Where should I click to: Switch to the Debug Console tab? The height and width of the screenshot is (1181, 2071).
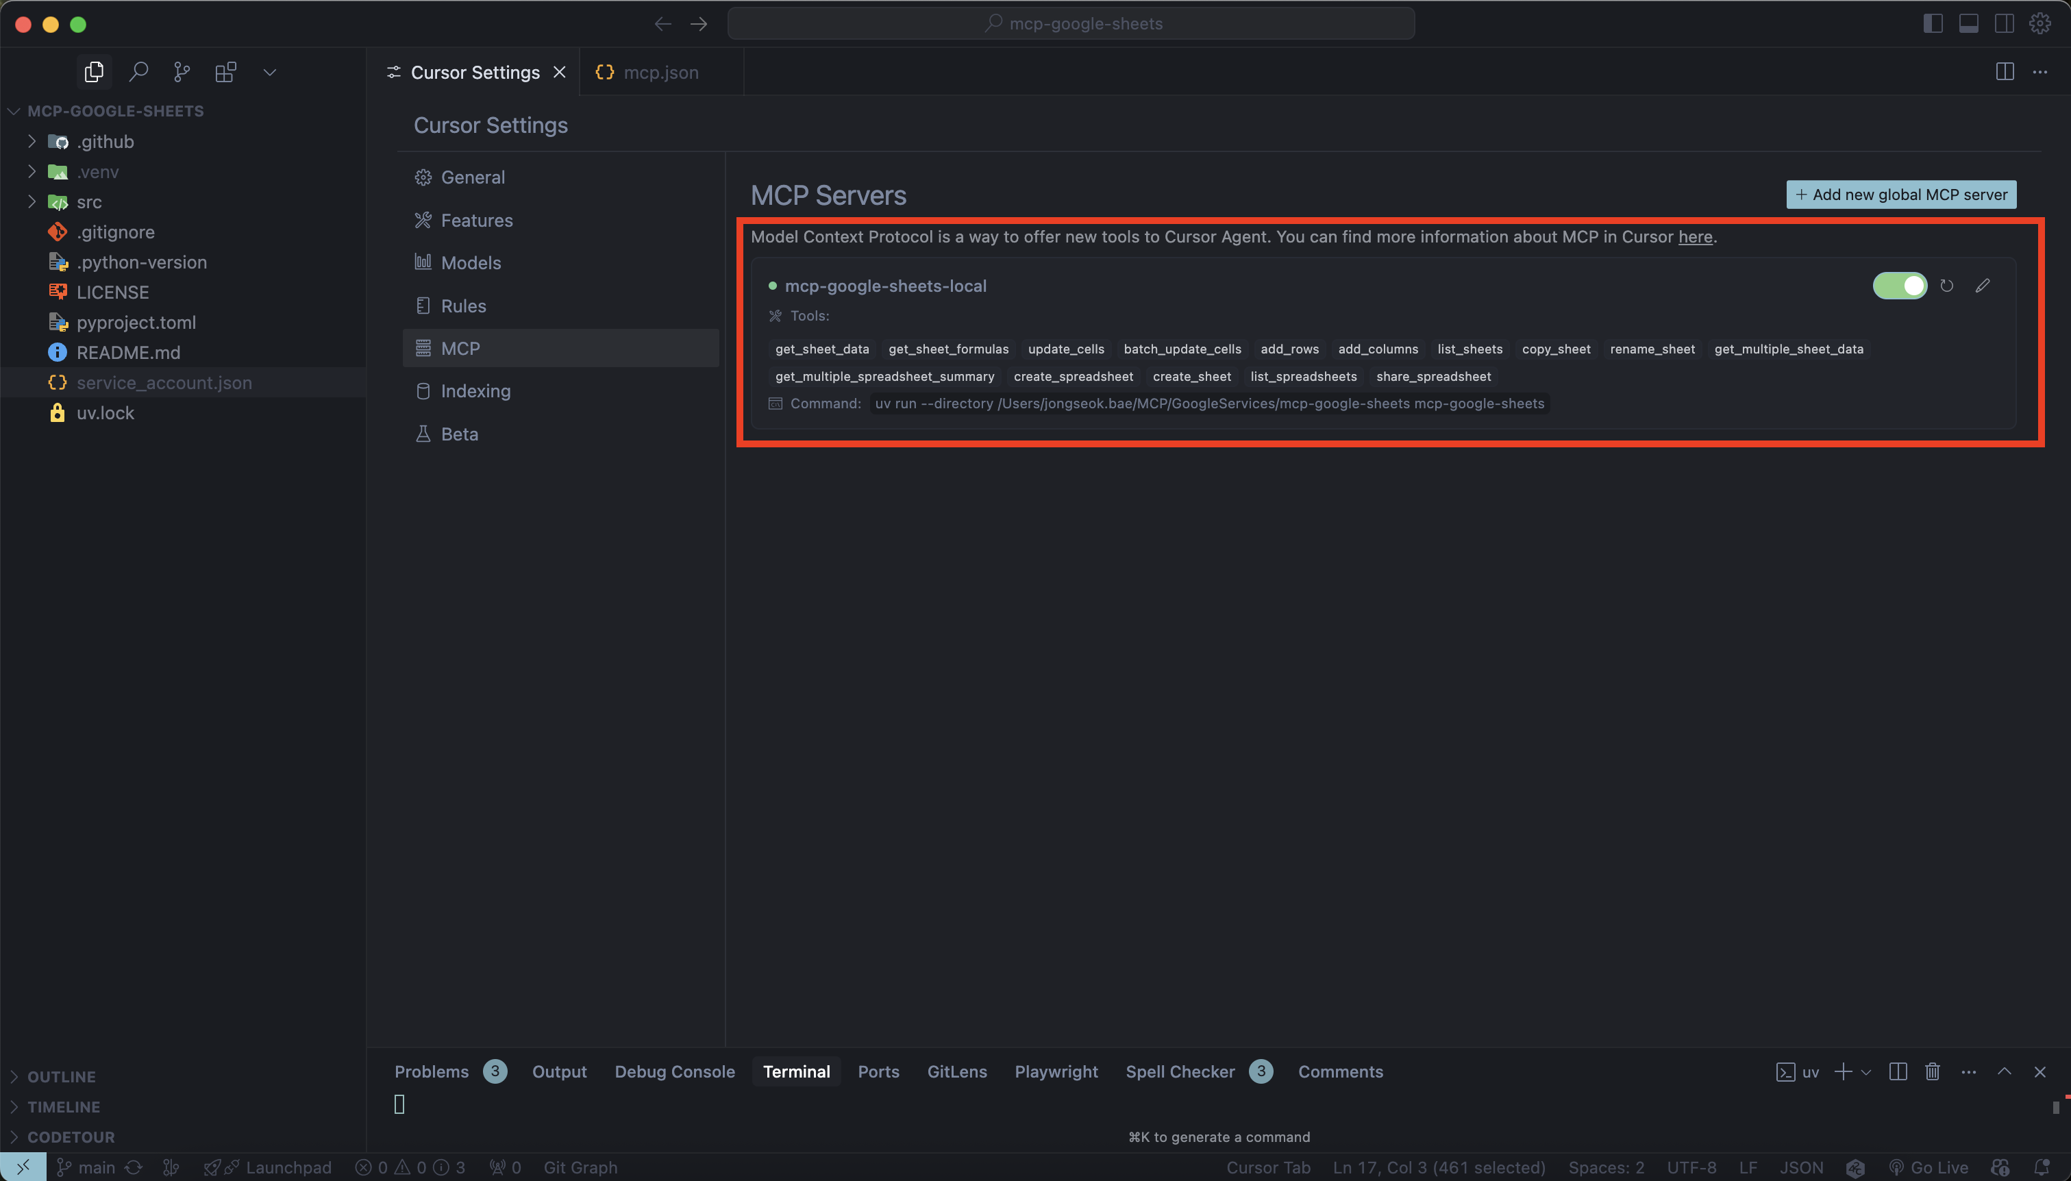[674, 1071]
